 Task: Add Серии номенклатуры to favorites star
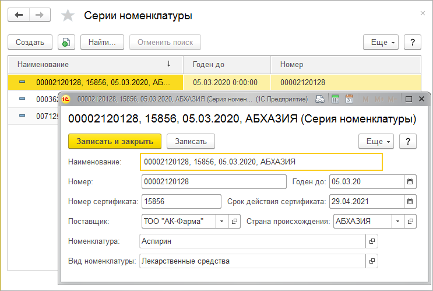point(68,16)
